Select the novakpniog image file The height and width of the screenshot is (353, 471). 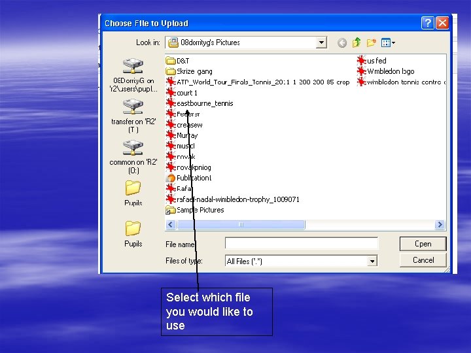pos(188,167)
